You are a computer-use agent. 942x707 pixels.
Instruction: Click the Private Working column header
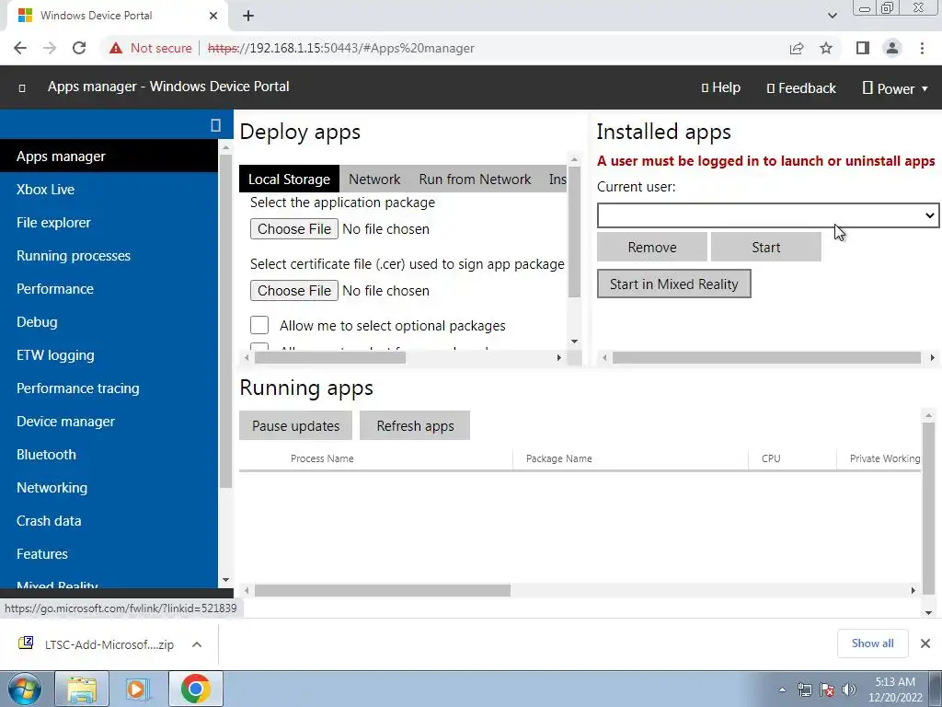(884, 458)
